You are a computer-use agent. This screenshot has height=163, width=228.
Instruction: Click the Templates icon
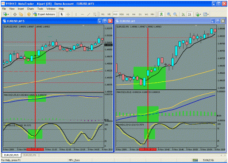click(205, 14)
